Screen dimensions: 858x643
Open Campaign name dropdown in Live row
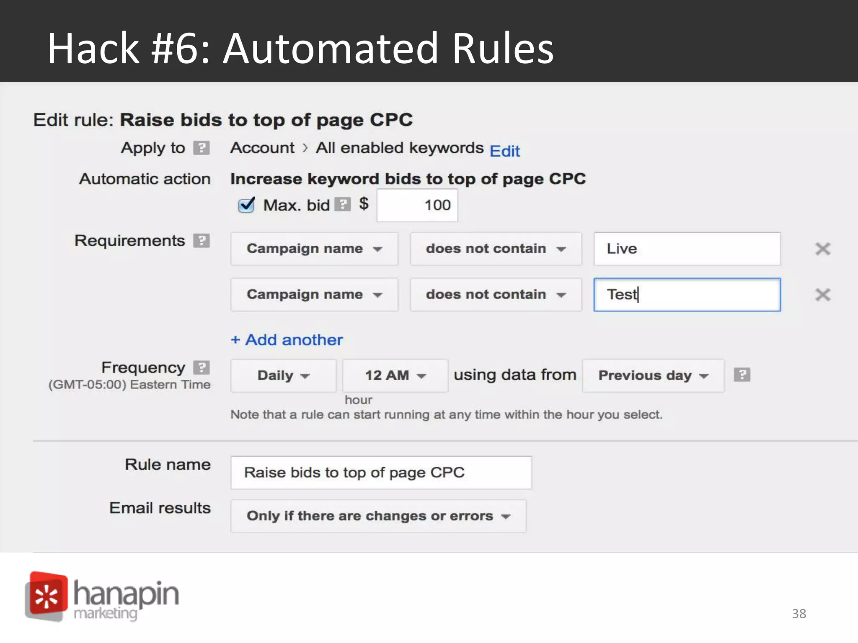point(314,249)
